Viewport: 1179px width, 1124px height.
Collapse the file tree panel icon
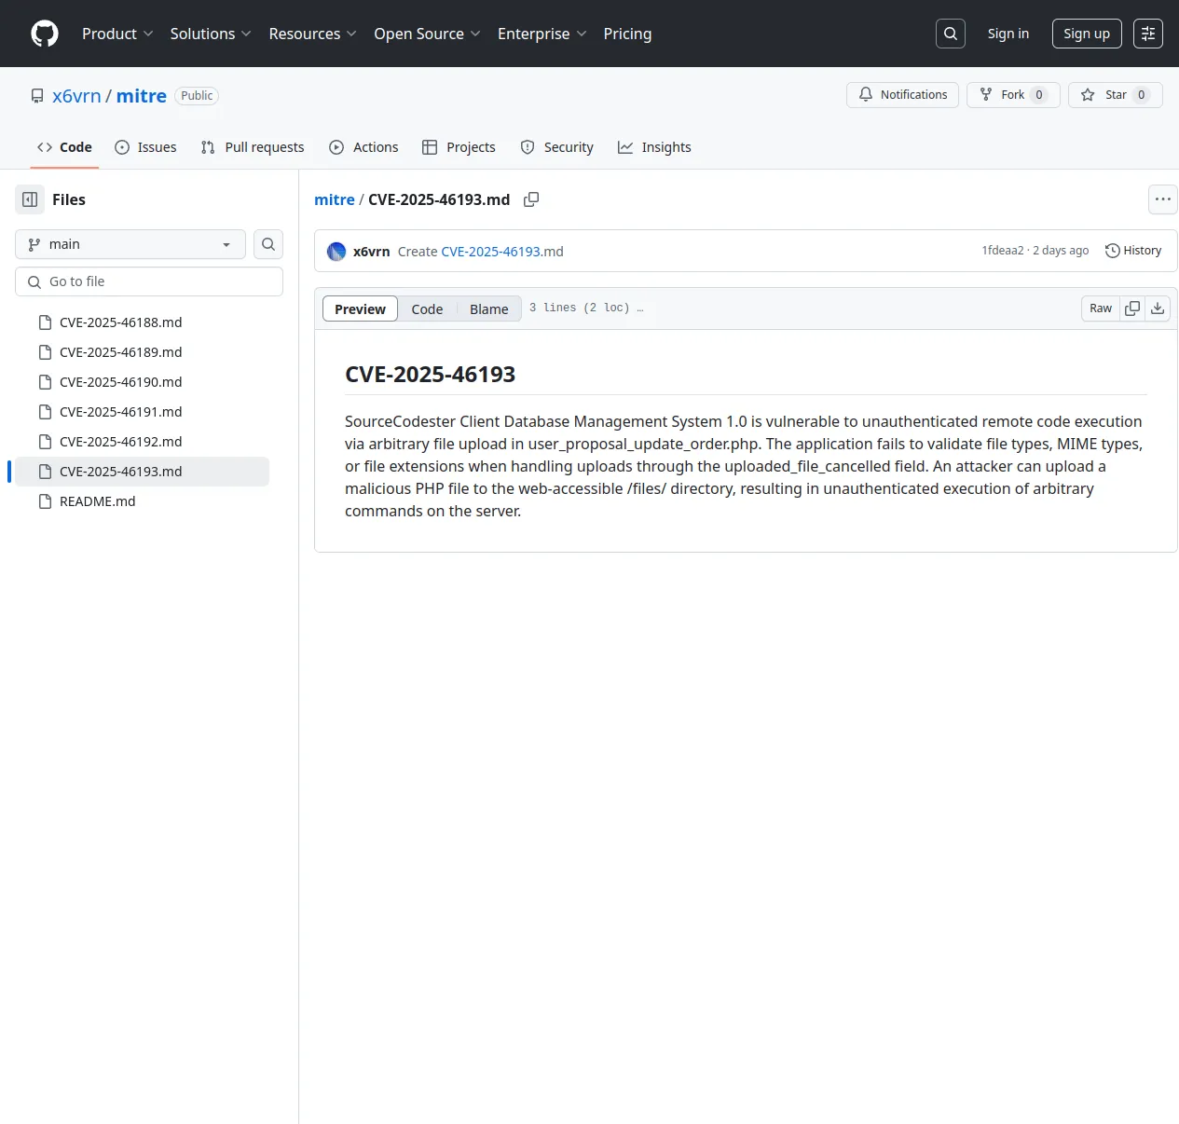30,199
